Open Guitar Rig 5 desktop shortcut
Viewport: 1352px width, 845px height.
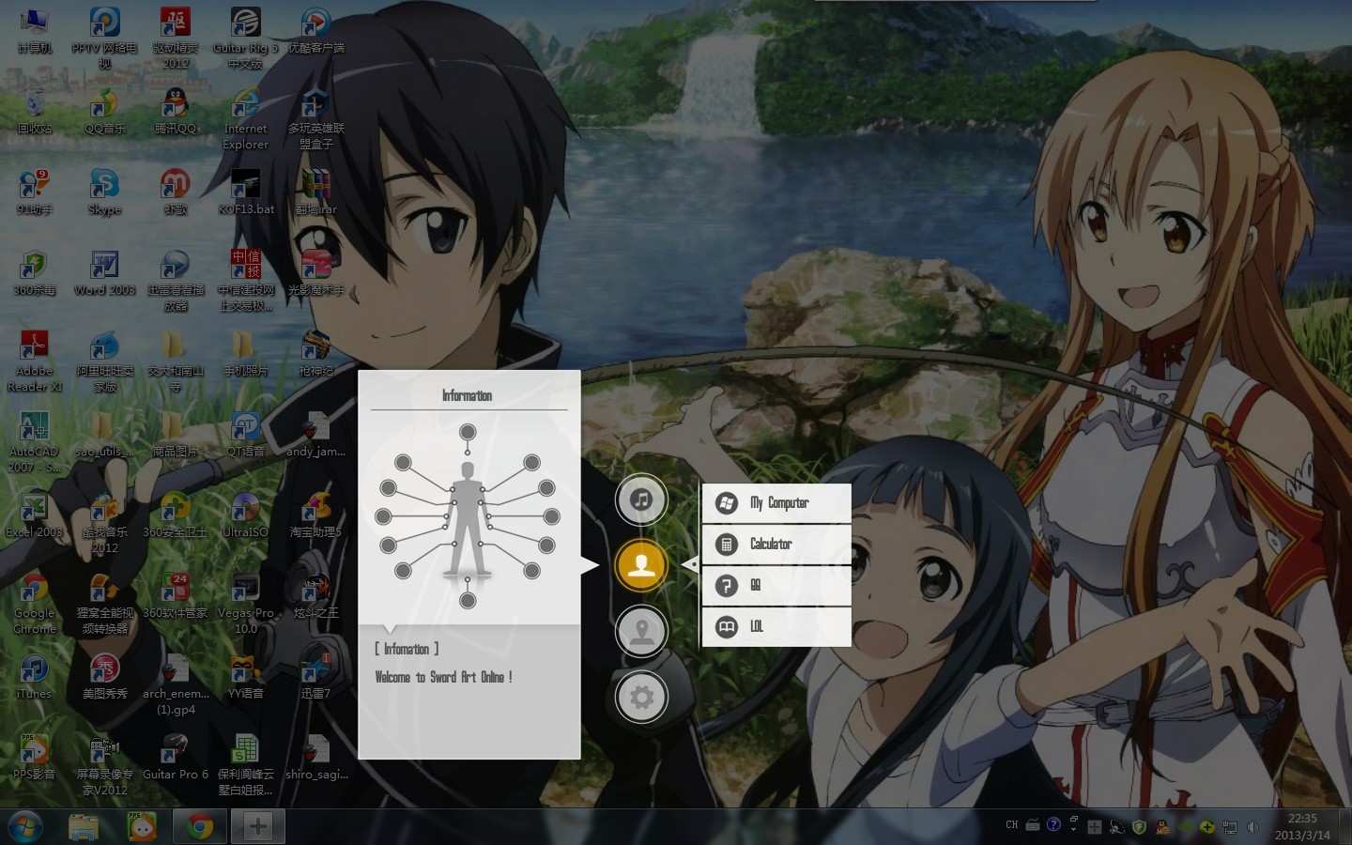[245, 37]
